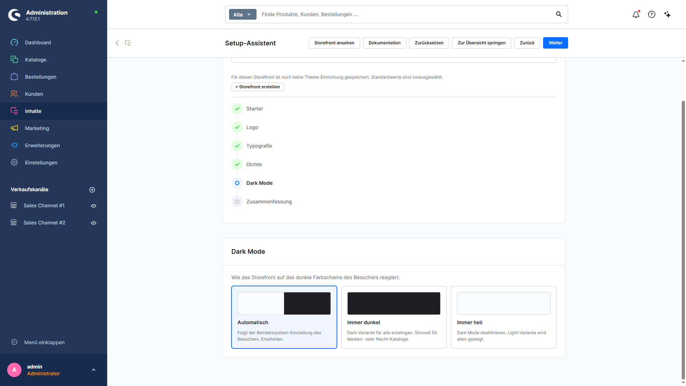
Task: Add a sales channel with the plus icon
Action: tap(92, 190)
